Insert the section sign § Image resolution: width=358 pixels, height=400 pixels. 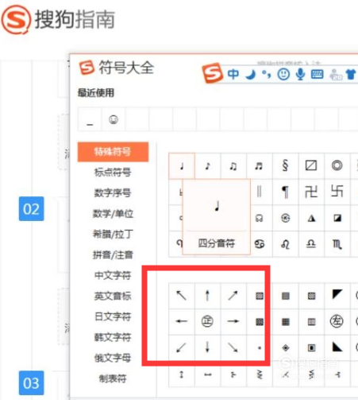click(x=285, y=165)
